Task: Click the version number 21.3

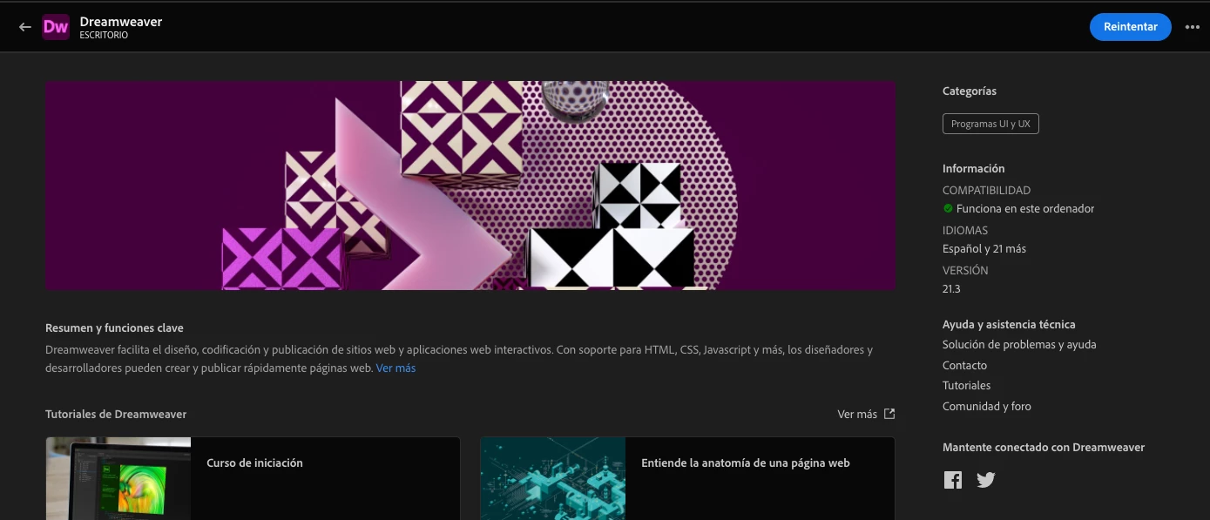Action: (951, 288)
